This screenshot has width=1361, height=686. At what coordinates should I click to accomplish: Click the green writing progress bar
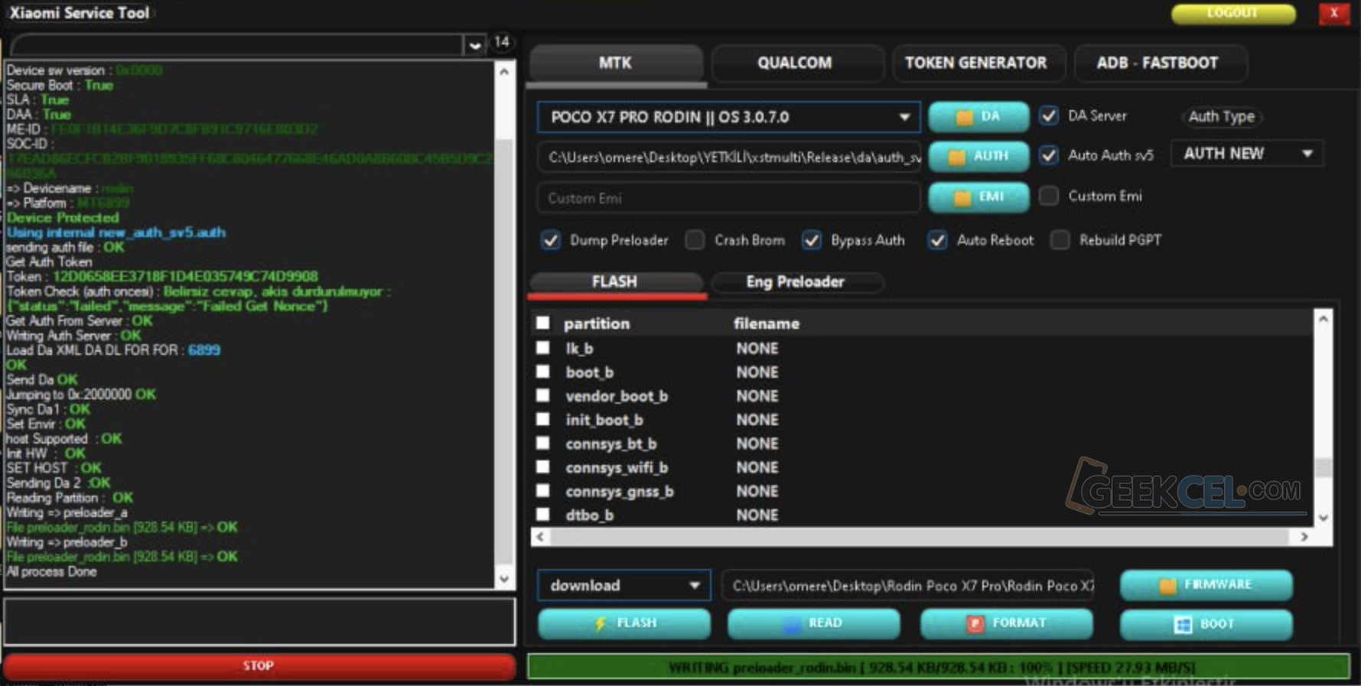point(938,667)
